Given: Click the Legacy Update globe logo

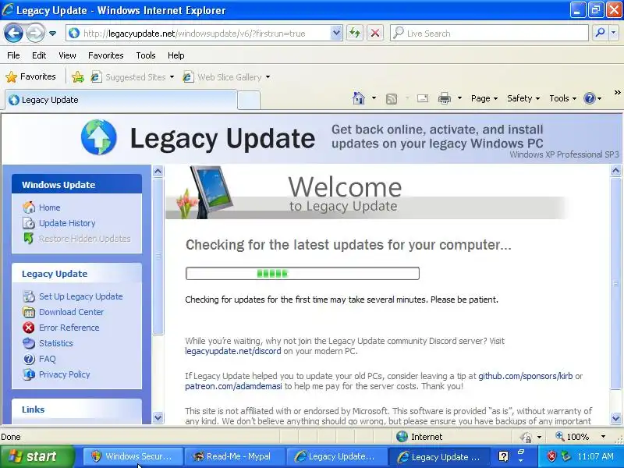Looking at the screenshot, I should (99, 137).
